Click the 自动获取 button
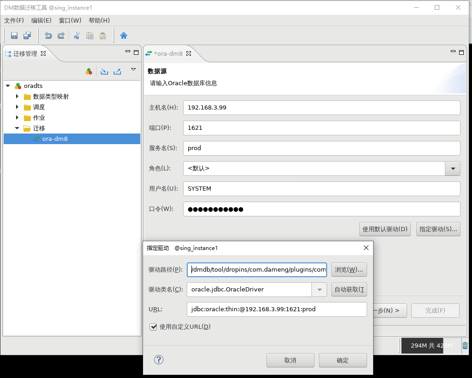Viewport: 472px width, 378px height. pyautogui.click(x=349, y=290)
